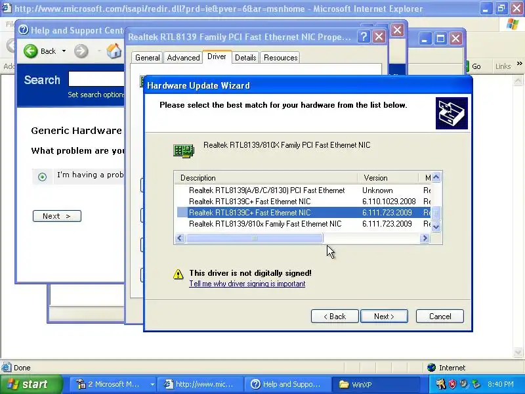Switch to the Resources tab in NIC Properties
This screenshot has height=394, width=525.
281,58
